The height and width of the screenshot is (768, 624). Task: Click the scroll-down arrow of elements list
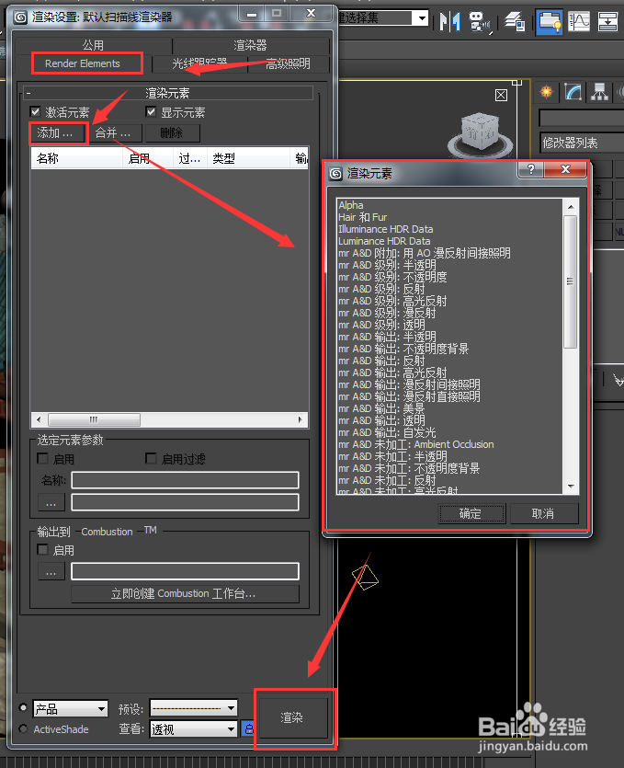571,487
